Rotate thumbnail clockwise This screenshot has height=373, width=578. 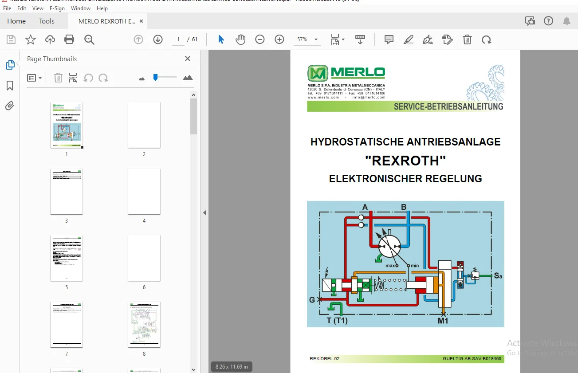point(103,78)
